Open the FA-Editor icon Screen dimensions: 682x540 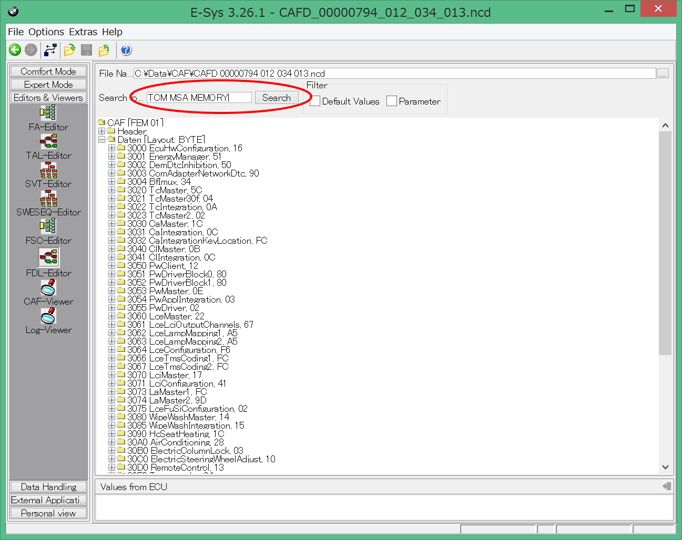48,113
